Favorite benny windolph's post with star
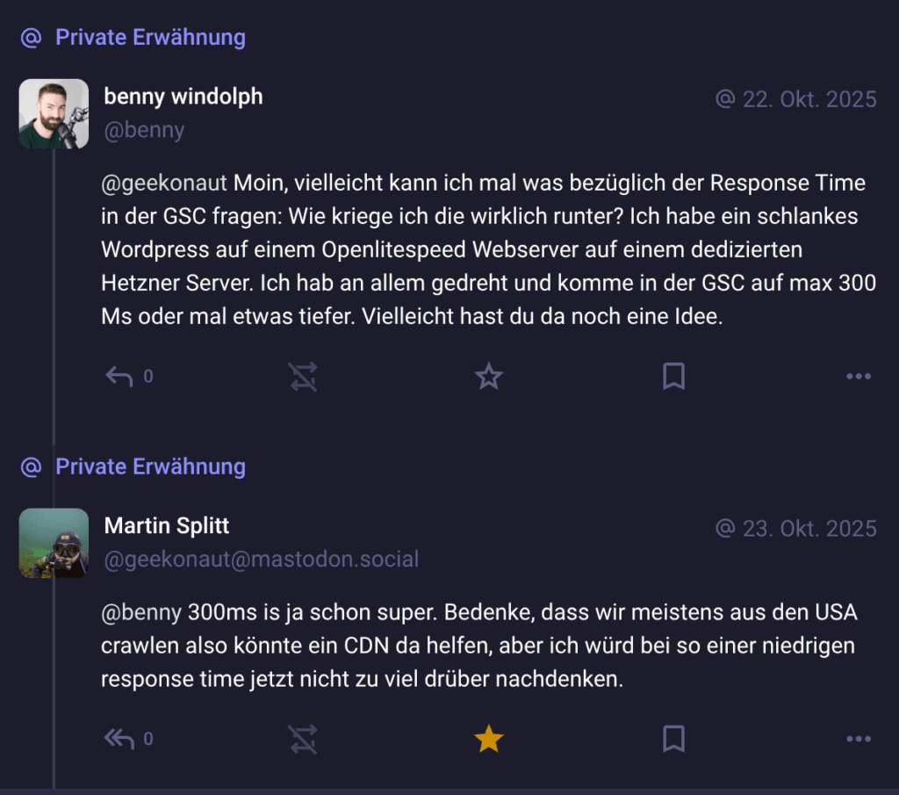Screen dimensions: 899x795 click(488, 377)
